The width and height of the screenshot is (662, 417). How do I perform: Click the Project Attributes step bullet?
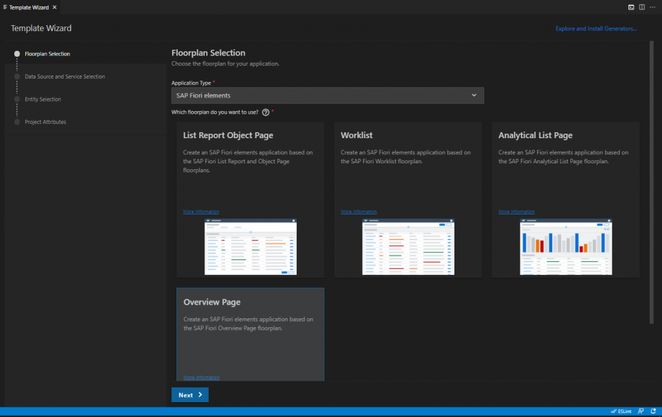[x=17, y=122]
